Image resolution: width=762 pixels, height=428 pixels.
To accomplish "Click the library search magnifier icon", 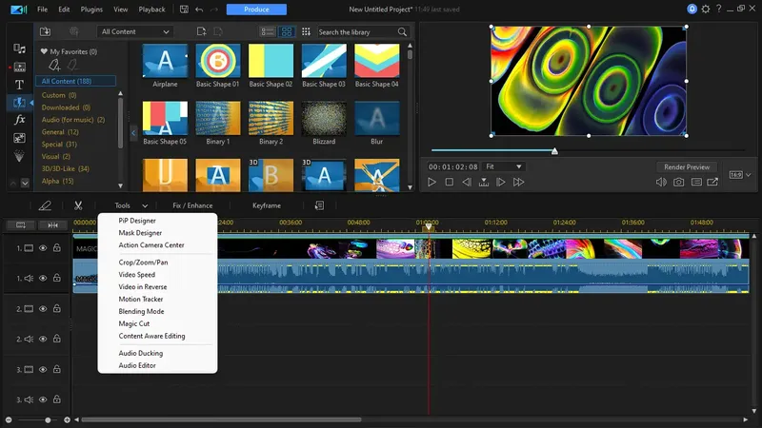I will [x=402, y=31].
